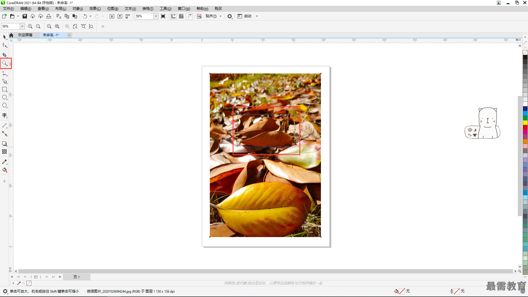Screen dimensions: 528x297
Task: Click the horizontal canvas scrollbar
Action: 265,271
